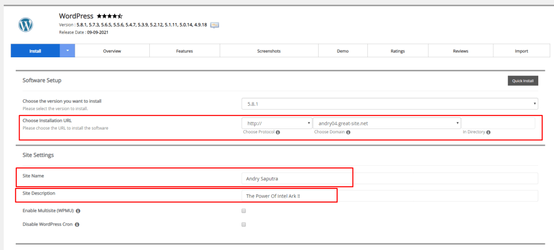Open the protocol dropdown showing http://
Screen dimensions: 554x250
(x=276, y=123)
